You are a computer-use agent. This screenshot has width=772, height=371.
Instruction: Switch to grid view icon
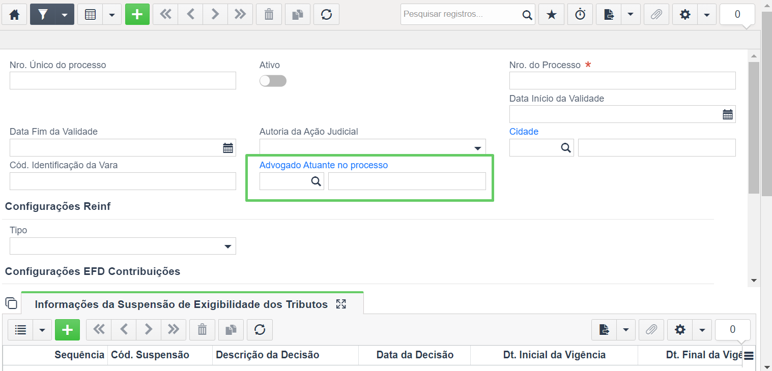(90, 14)
